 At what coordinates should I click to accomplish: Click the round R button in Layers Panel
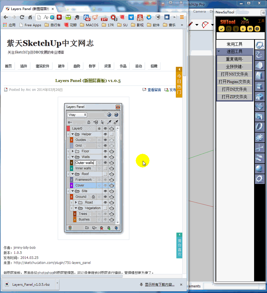[109, 115]
